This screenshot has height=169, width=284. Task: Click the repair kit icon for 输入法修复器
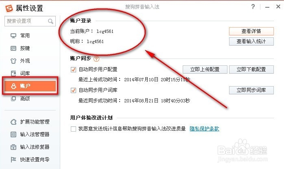13,147
